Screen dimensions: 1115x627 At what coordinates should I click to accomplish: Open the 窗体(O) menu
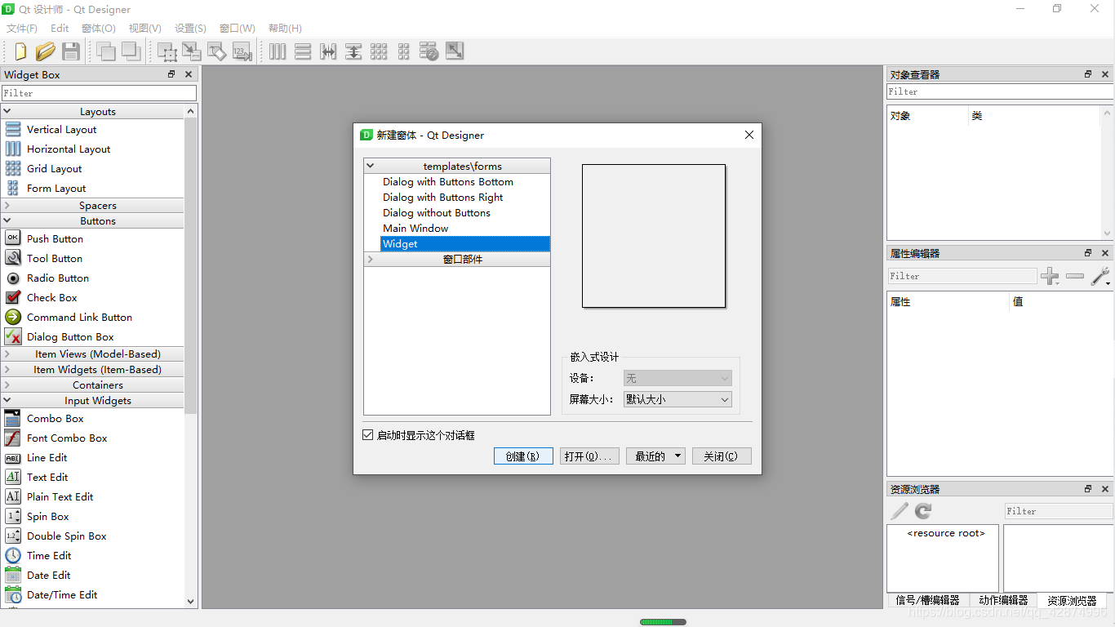tap(99, 29)
